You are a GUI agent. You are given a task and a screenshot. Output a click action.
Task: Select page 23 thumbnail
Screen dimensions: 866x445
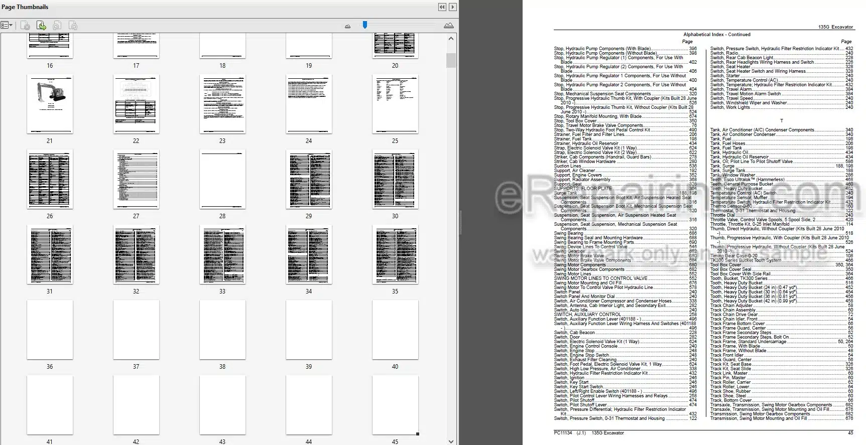coord(222,104)
